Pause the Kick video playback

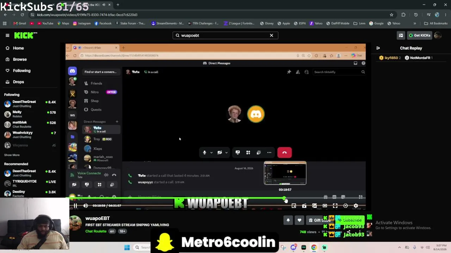75,206
